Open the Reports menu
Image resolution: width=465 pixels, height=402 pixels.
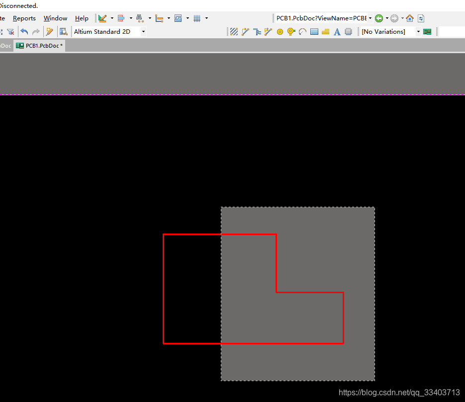tap(24, 18)
